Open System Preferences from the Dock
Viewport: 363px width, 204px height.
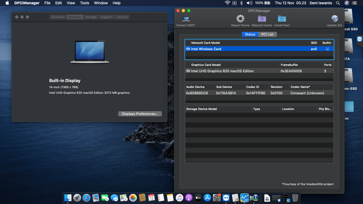click(217, 198)
